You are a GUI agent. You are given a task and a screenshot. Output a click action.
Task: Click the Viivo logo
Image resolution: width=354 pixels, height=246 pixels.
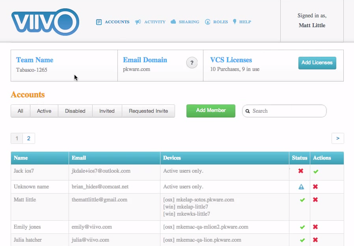pos(45,22)
